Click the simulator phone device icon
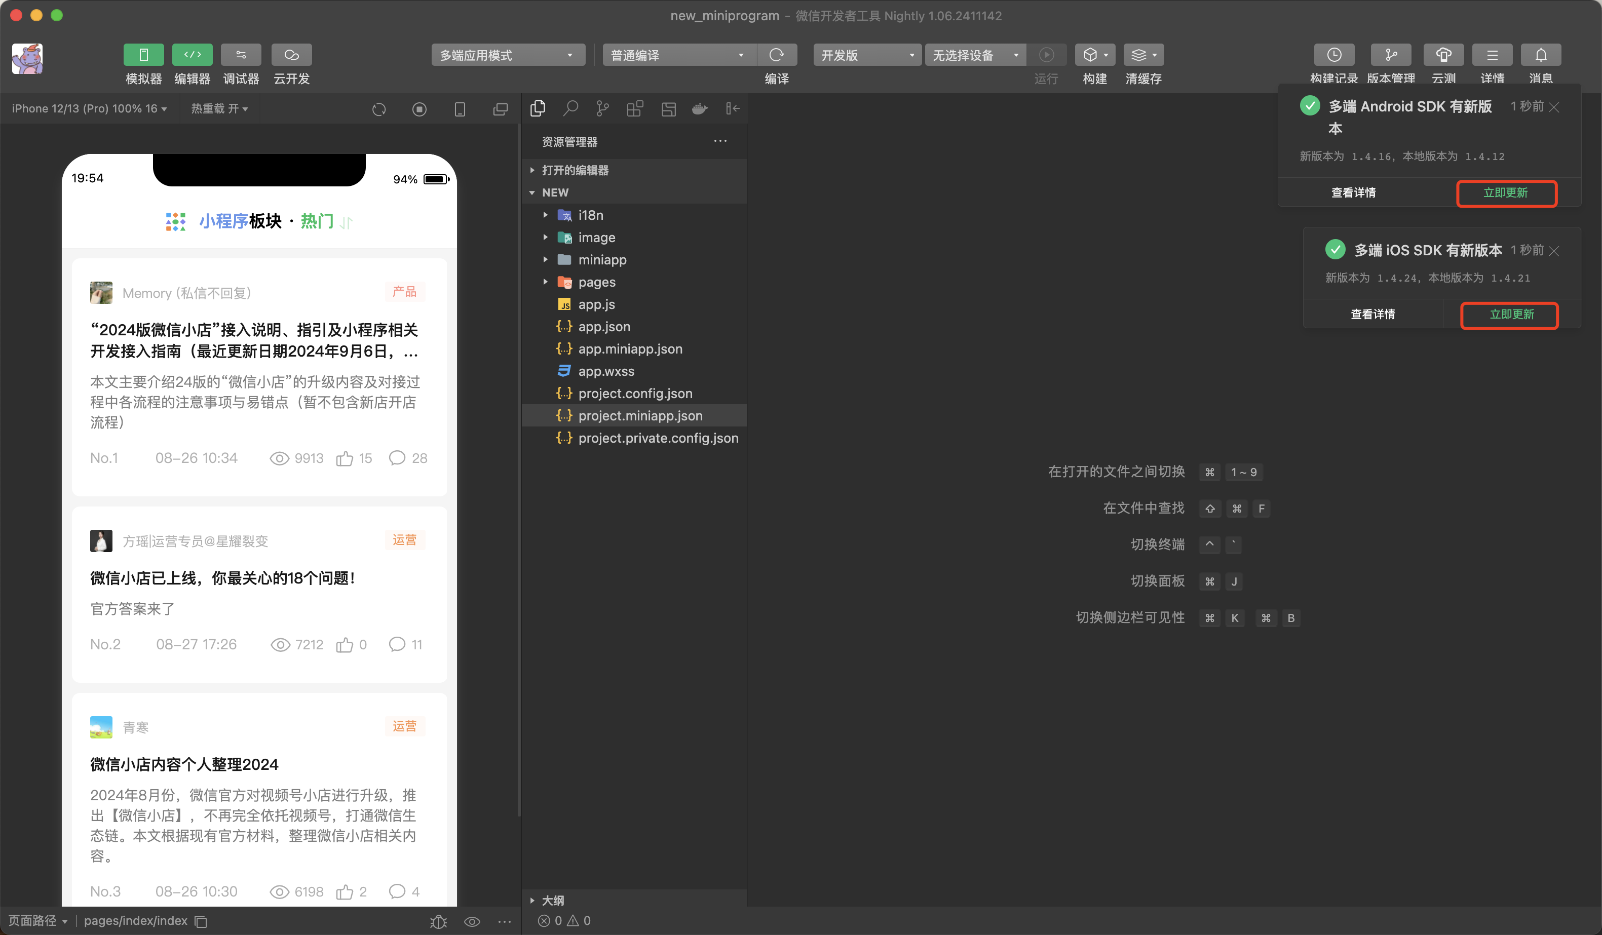 coord(460,109)
